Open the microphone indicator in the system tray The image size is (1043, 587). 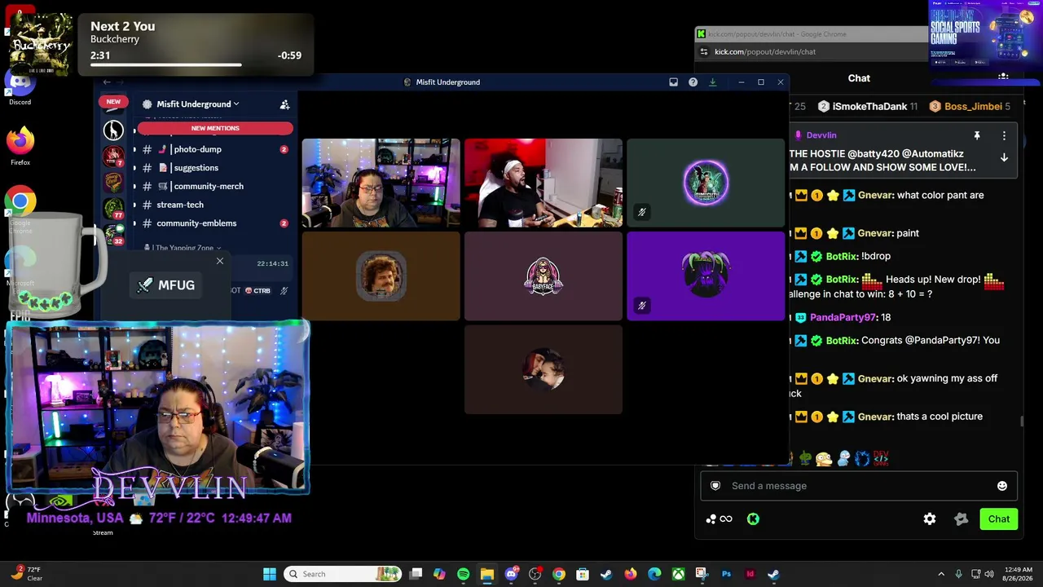(958, 574)
